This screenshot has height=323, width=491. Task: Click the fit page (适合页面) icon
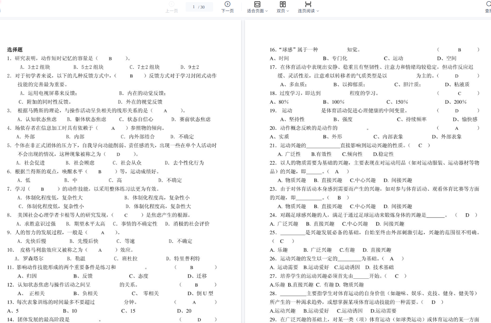point(257,4)
